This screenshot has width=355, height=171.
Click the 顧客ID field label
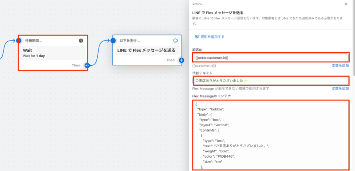tap(197, 50)
